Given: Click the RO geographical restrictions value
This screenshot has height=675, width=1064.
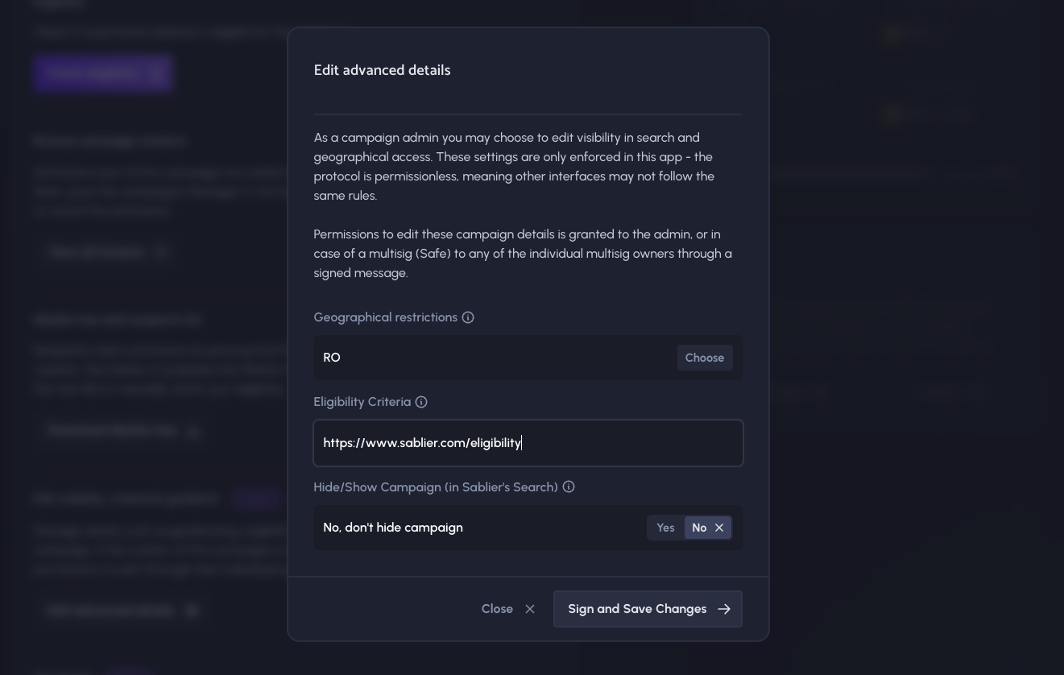Looking at the screenshot, I should click(332, 358).
